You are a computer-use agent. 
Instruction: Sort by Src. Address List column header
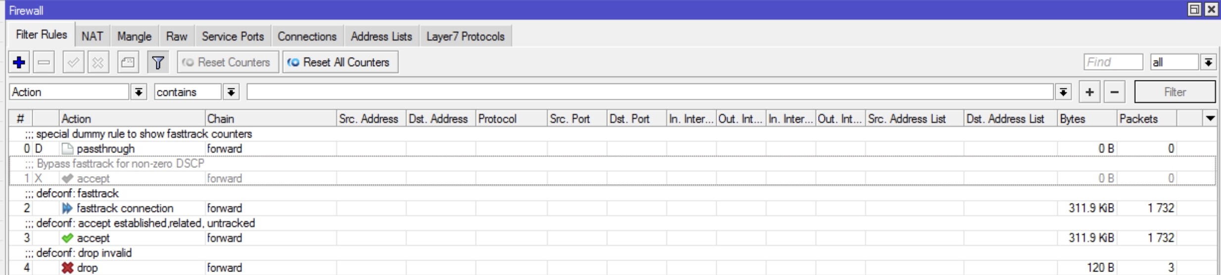(x=915, y=118)
